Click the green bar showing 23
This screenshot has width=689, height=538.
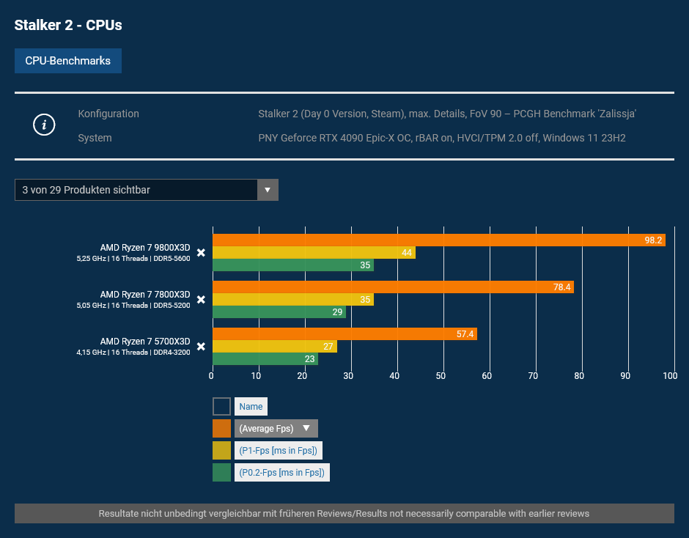tap(265, 359)
